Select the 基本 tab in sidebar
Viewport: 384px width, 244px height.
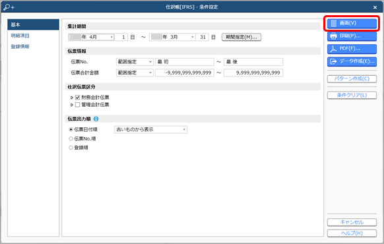33,24
